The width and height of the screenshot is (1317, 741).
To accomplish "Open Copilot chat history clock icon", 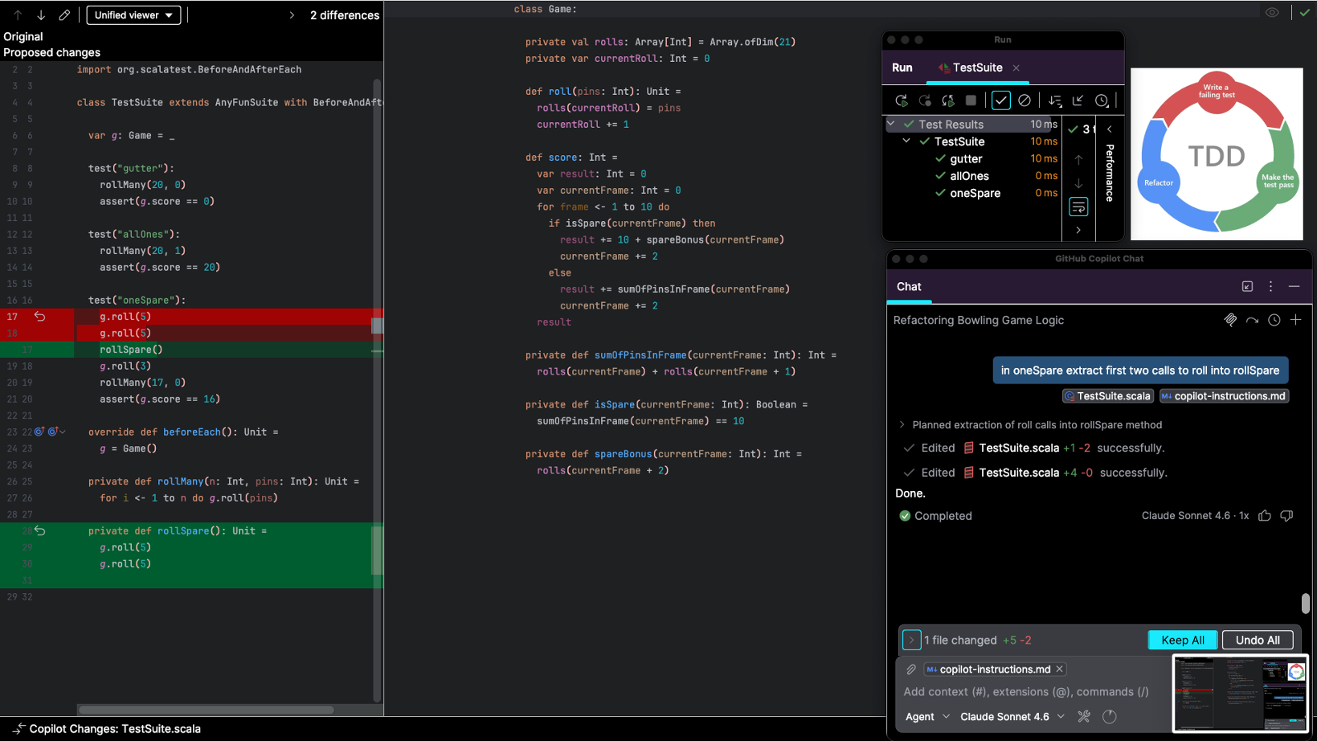I will coord(1274,320).
